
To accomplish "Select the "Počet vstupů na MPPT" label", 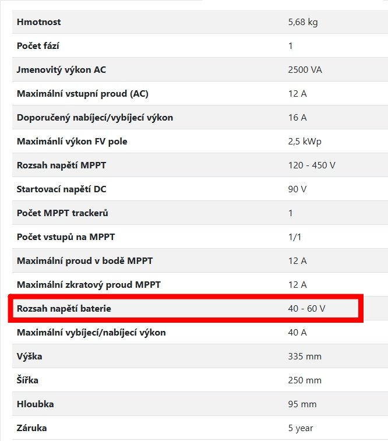I will 65,237.
